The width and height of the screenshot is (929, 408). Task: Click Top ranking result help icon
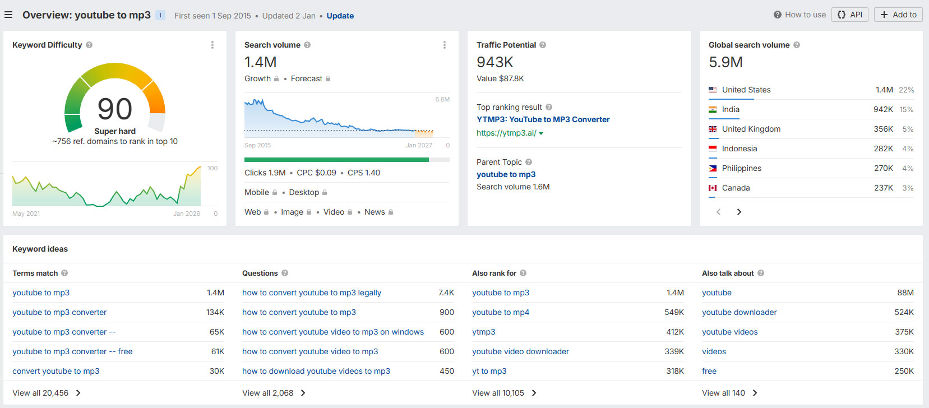click(x=549, y=107)
